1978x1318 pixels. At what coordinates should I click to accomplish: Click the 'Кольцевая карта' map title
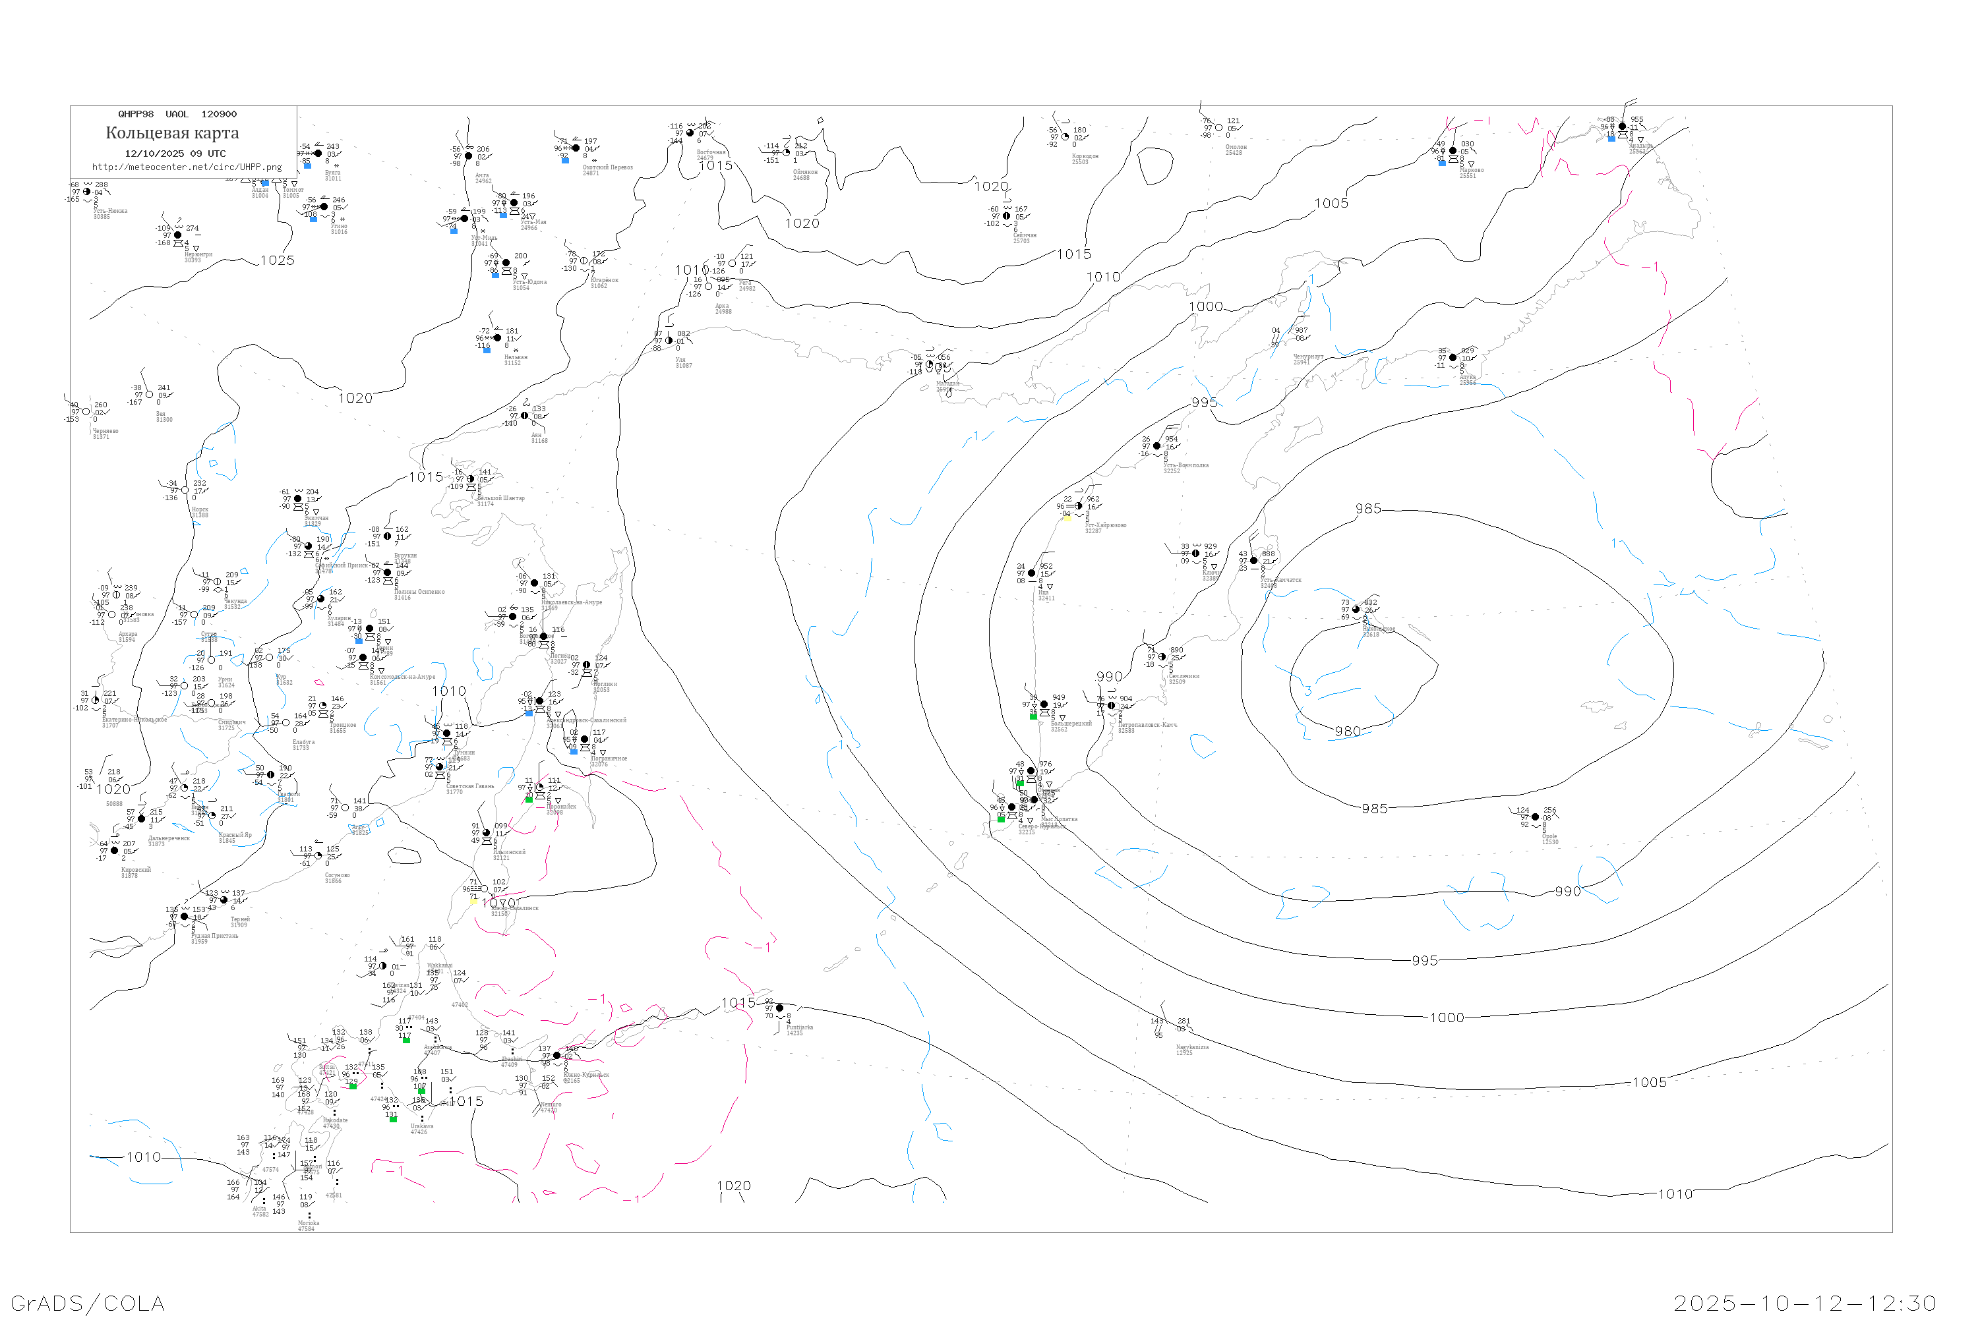(x=172, y=133)
